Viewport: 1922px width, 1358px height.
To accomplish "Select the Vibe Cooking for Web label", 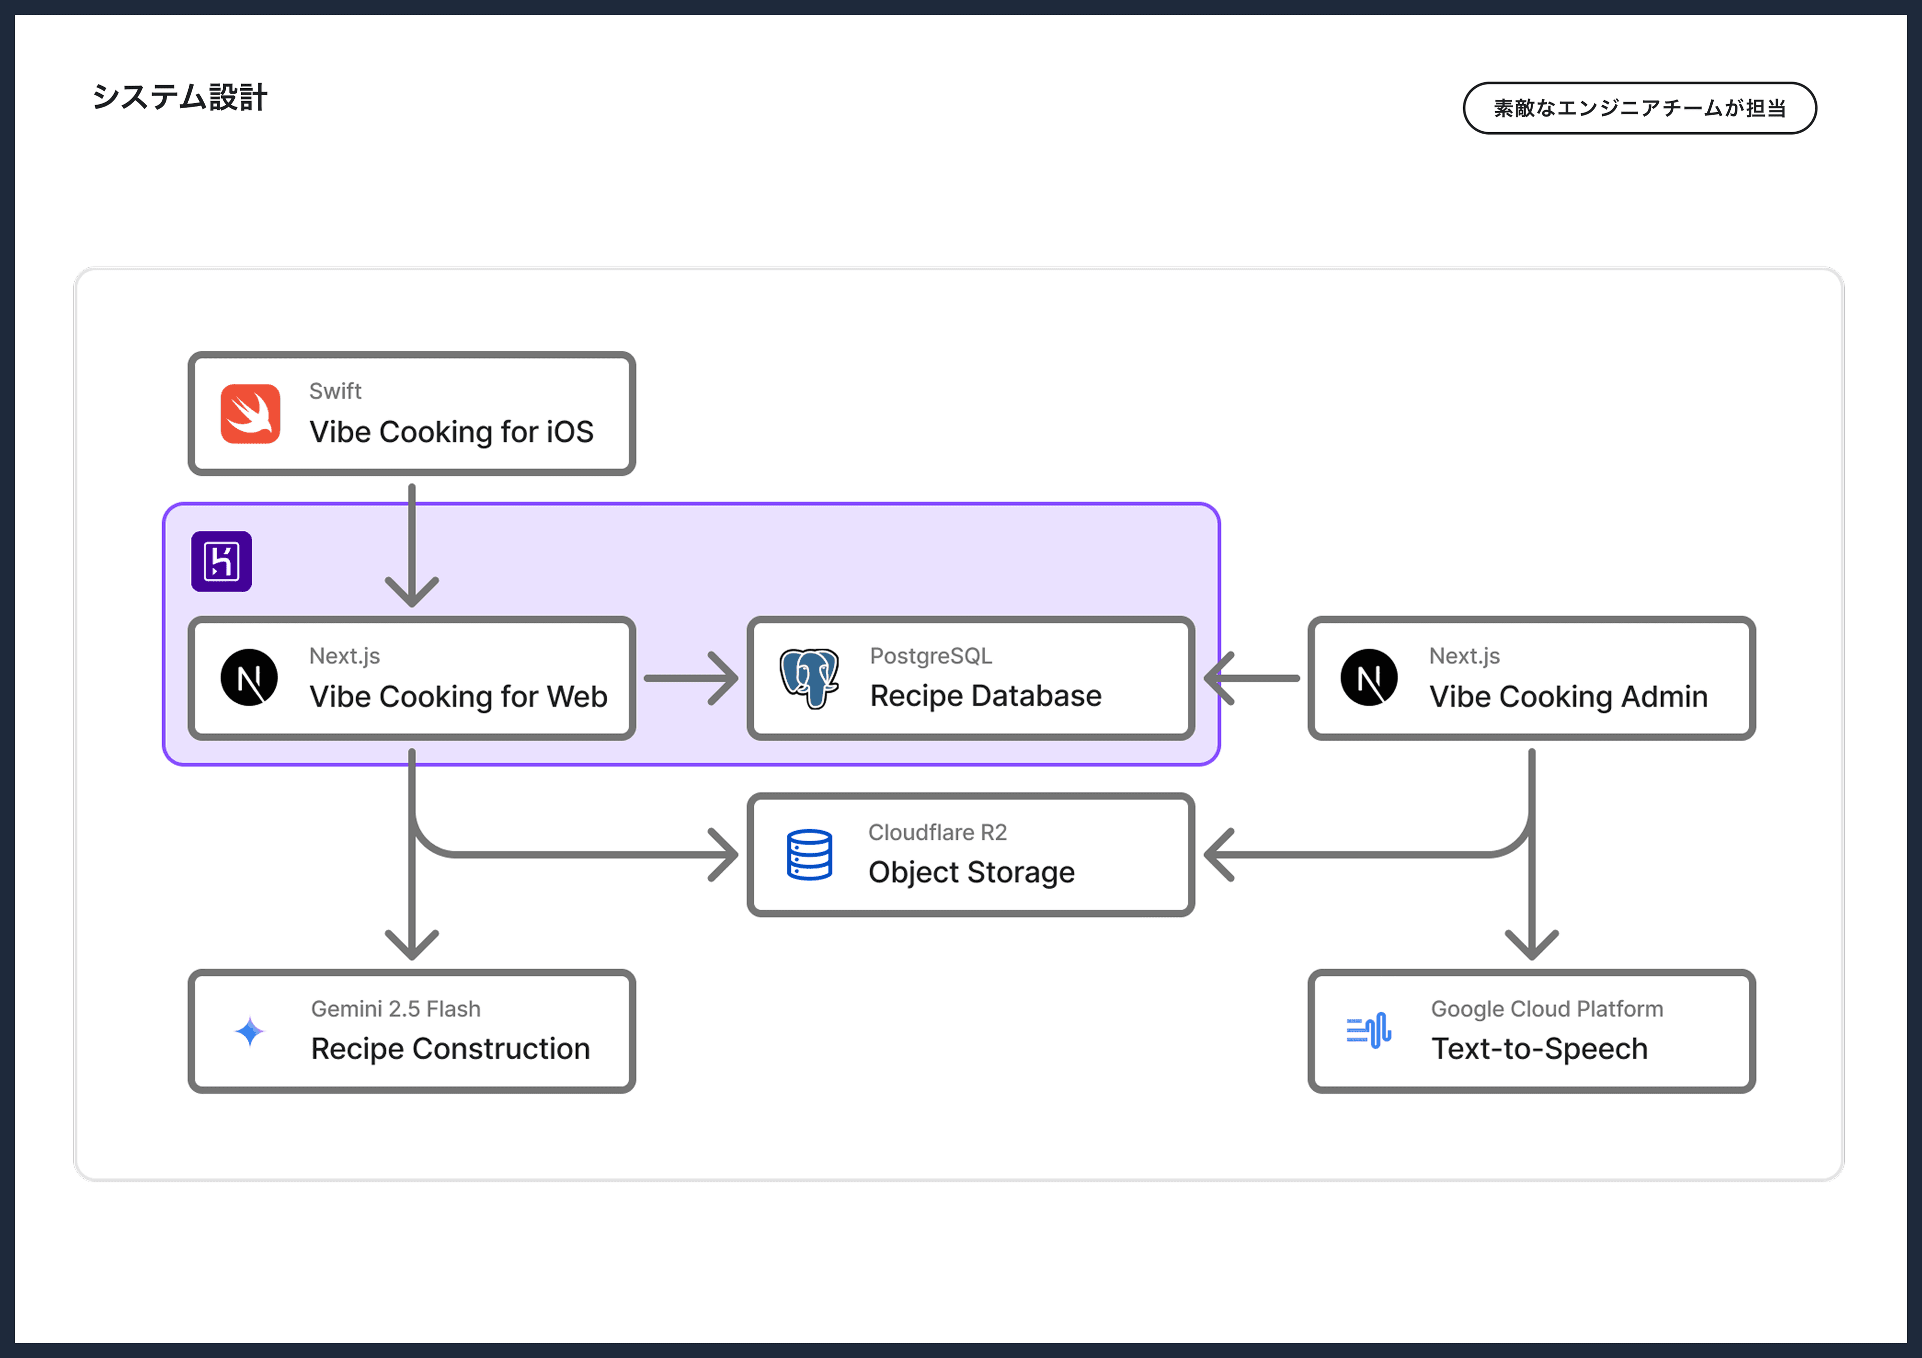I will (x=459, y=696).
